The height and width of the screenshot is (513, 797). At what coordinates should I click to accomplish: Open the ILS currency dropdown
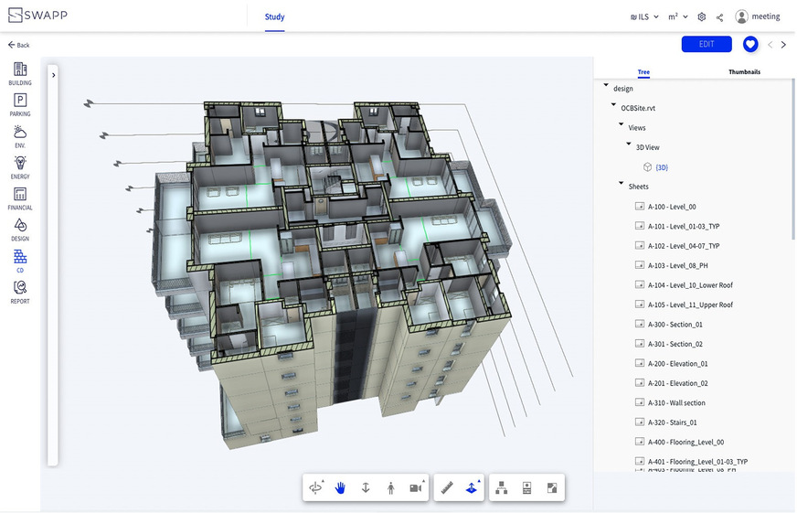click(644, 16)
